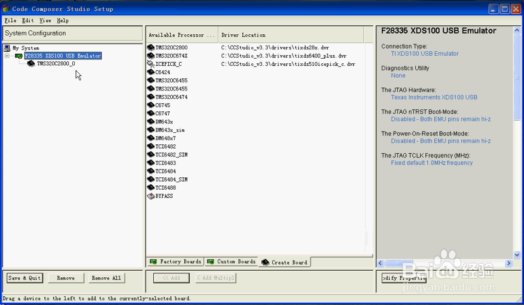The image size is (524, 305).
Task: Select the My System root node
Action: point(26,48)
